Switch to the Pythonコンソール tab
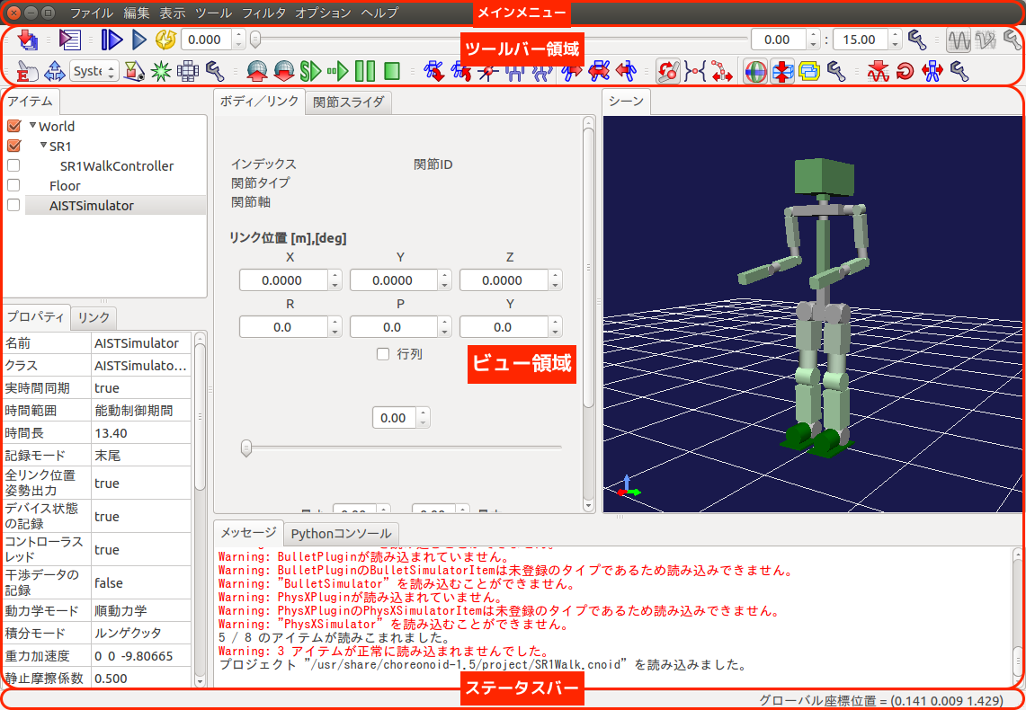The image size is (1026, 710). coord(341,534)
